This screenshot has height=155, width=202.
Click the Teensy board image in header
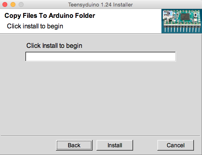[x=182, y=21]
